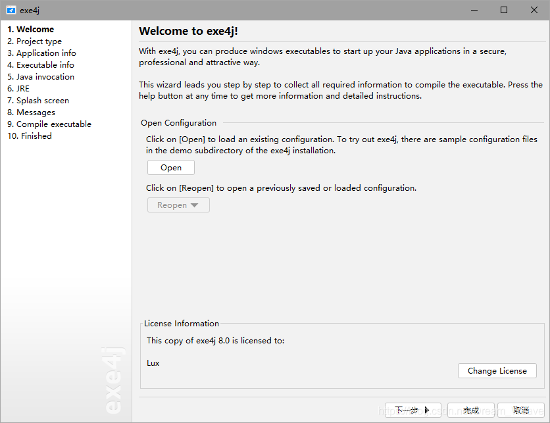Close the exe4j window
The width and height of the screenshot is (550, 423).
[534, 10]
